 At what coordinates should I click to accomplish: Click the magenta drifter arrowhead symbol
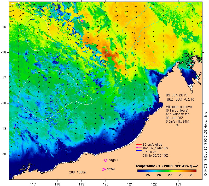pos(104,169)
